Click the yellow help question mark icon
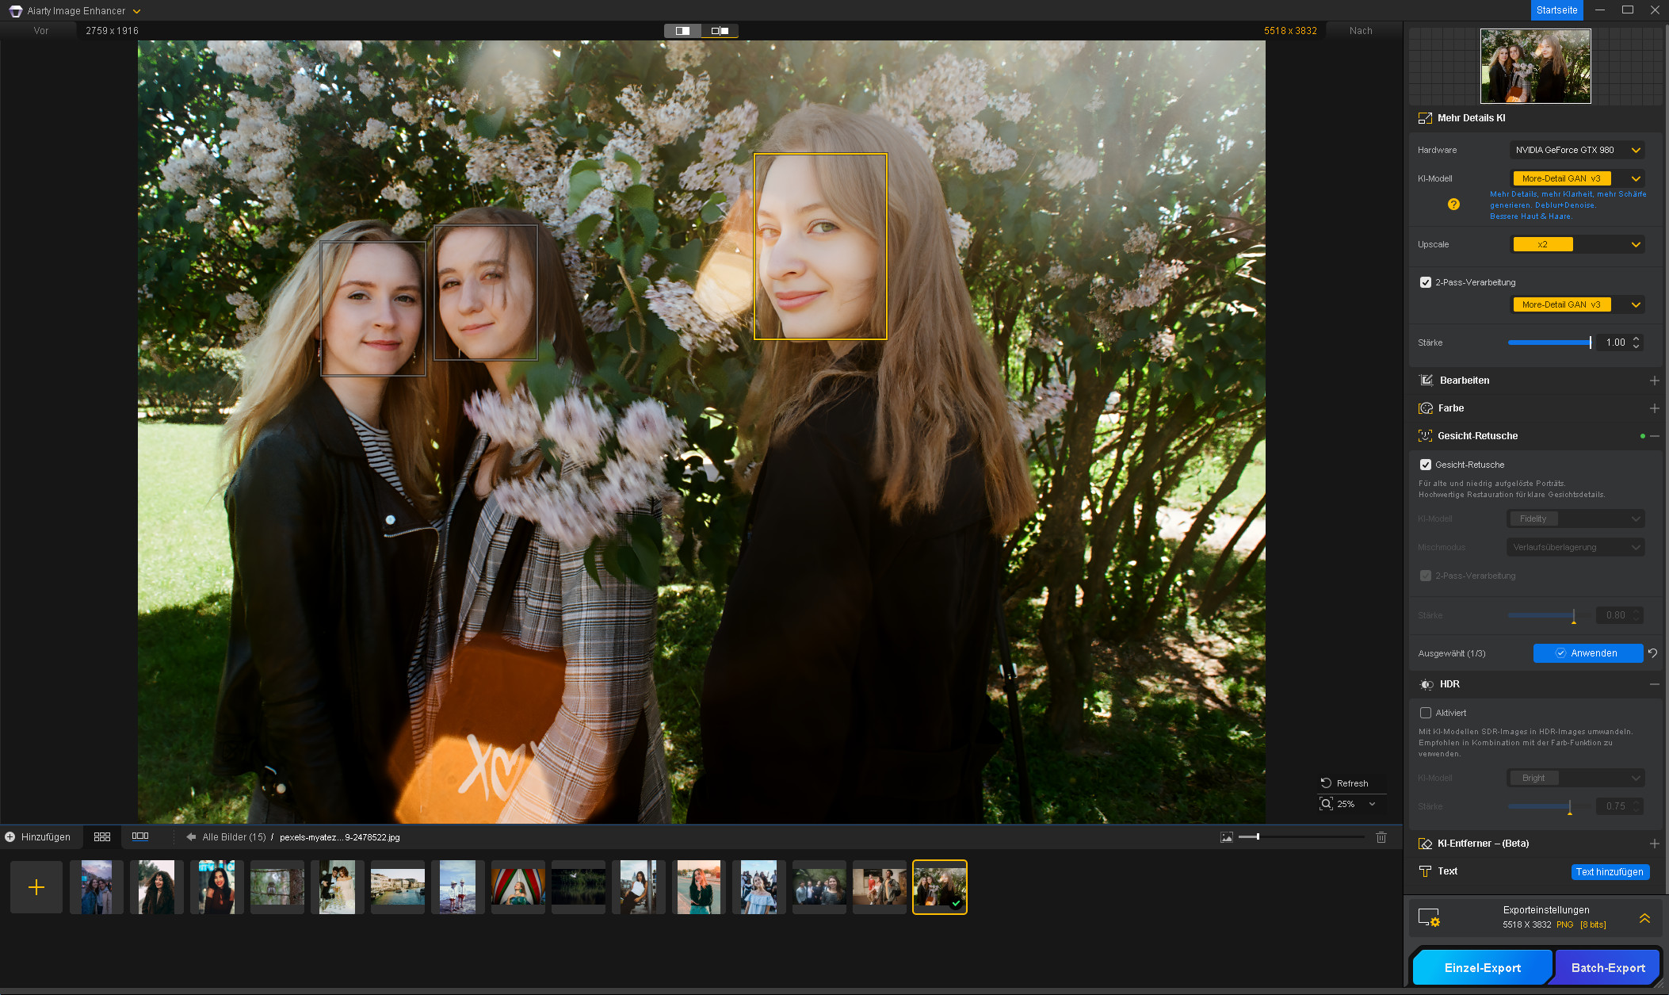Image resolution: width=1669 pixels, height=995 pixels. (1453, 205)
